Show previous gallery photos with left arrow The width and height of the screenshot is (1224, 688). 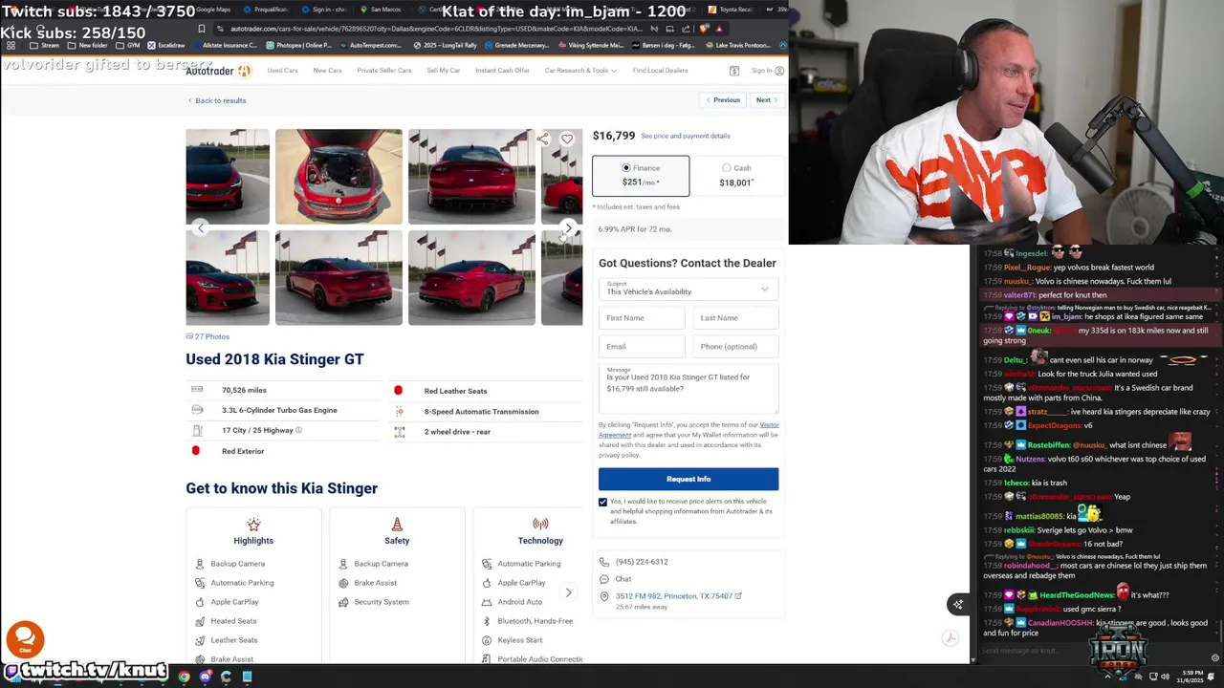coord(200,227)
